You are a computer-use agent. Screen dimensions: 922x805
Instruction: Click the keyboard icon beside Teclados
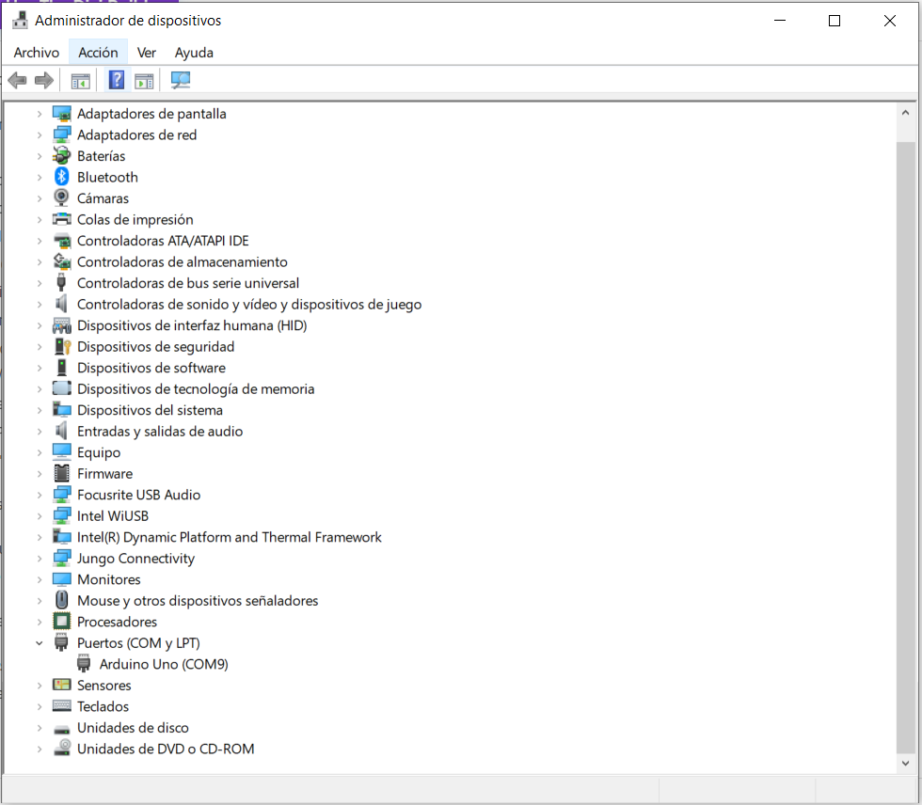(61, 706)
